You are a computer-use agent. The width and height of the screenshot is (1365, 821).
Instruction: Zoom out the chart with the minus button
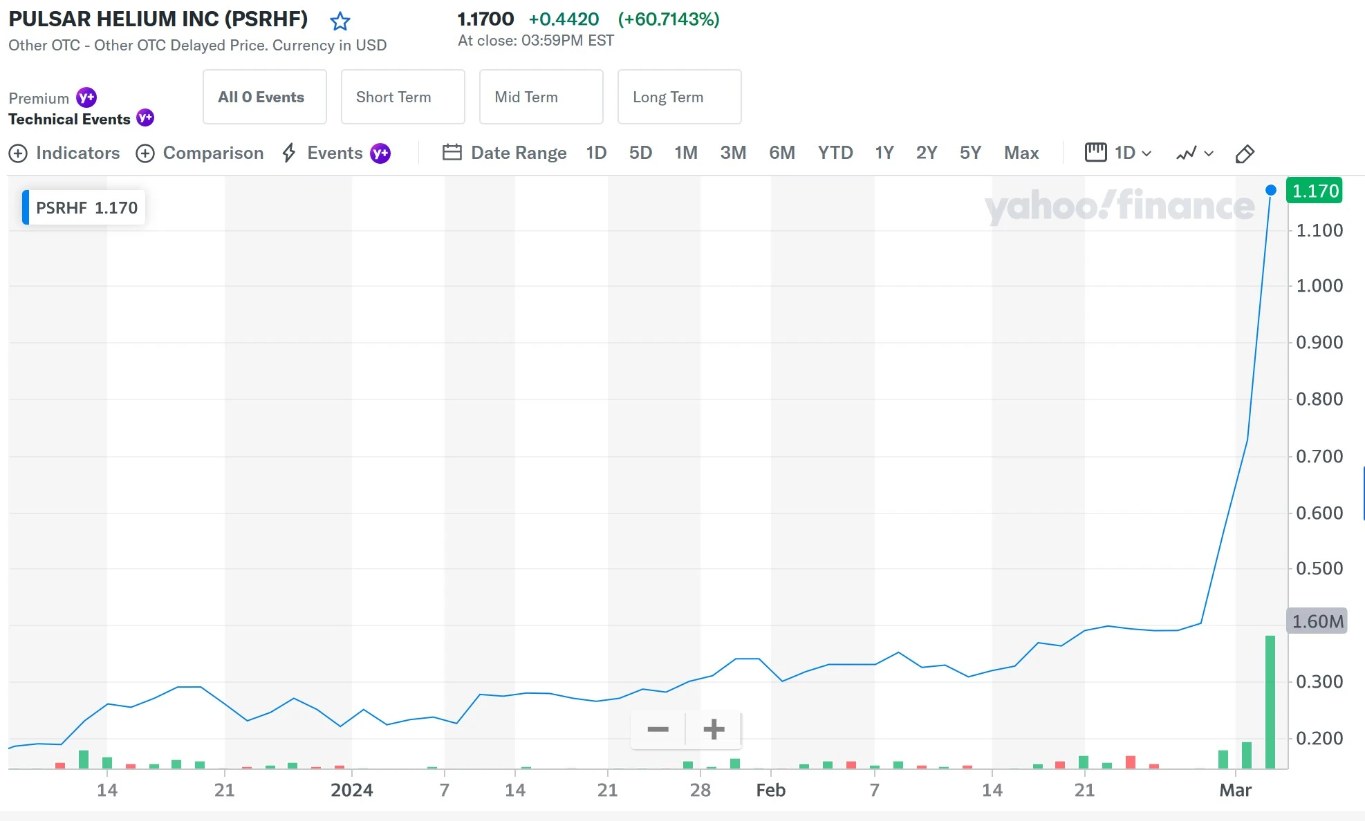[x=658, y=729]
